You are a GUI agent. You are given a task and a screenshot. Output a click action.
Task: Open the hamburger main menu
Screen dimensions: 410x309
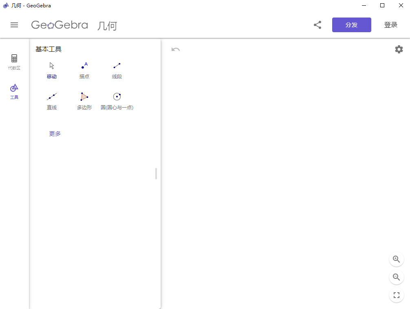14,25
